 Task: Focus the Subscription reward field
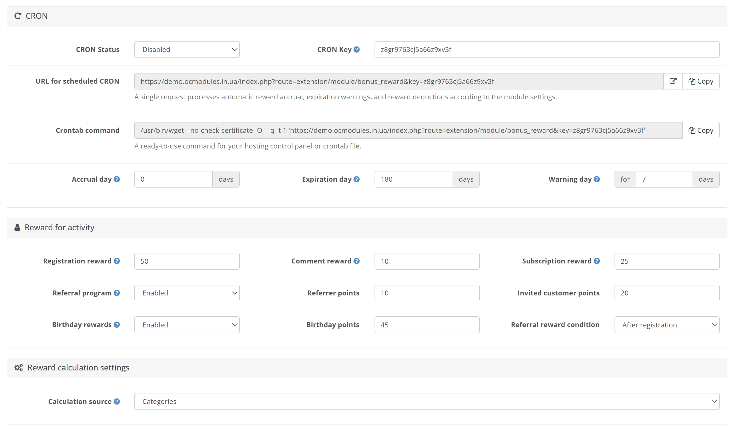click(x=667, y=261)
